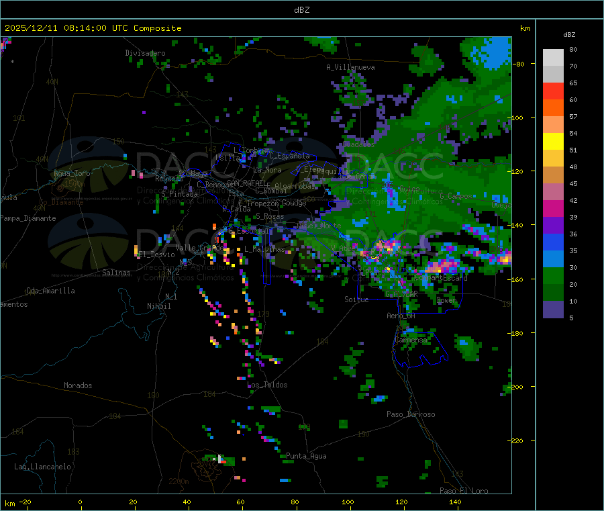The width and height of the screenshot is (604, 511).
Task: Select the dark green 10-20 dBZ swatch
Action: pos(553,293)
